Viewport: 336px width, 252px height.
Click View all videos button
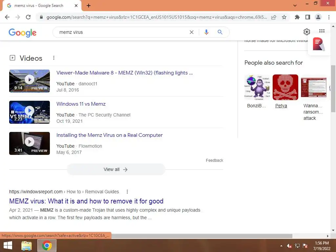click(116, 170)
